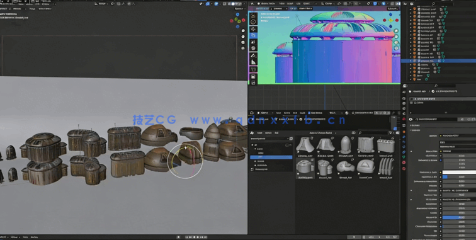Click the pin icon at the shader editor header's end

click(x=393, y=113)
